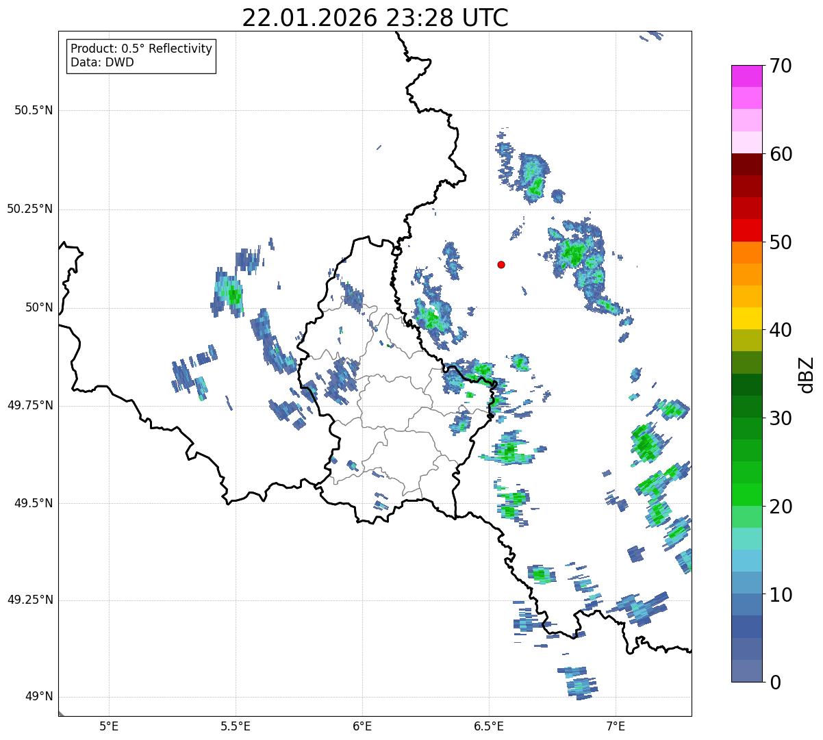823x740 pixels.
Task: Click the dark maroon swatch just below 60 dBZ
Action: click(747, 164)
